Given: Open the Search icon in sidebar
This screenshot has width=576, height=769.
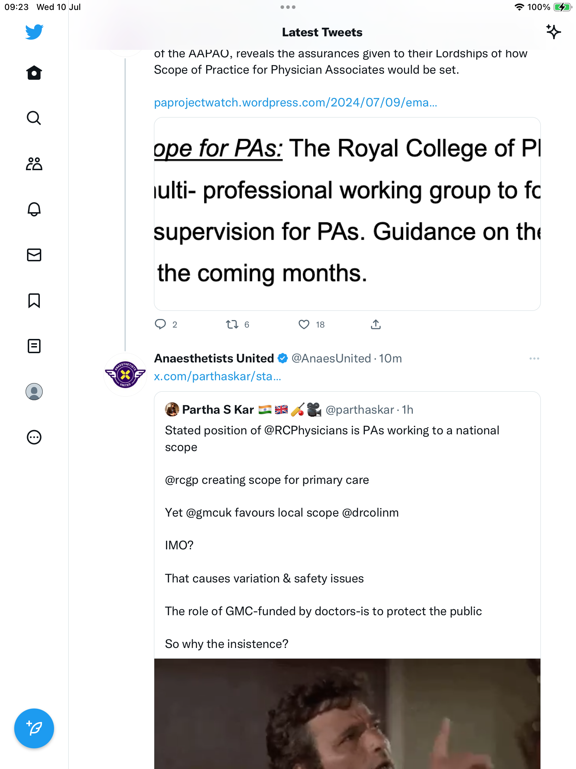Looking at the screenshot, I should tap(34, 118).
